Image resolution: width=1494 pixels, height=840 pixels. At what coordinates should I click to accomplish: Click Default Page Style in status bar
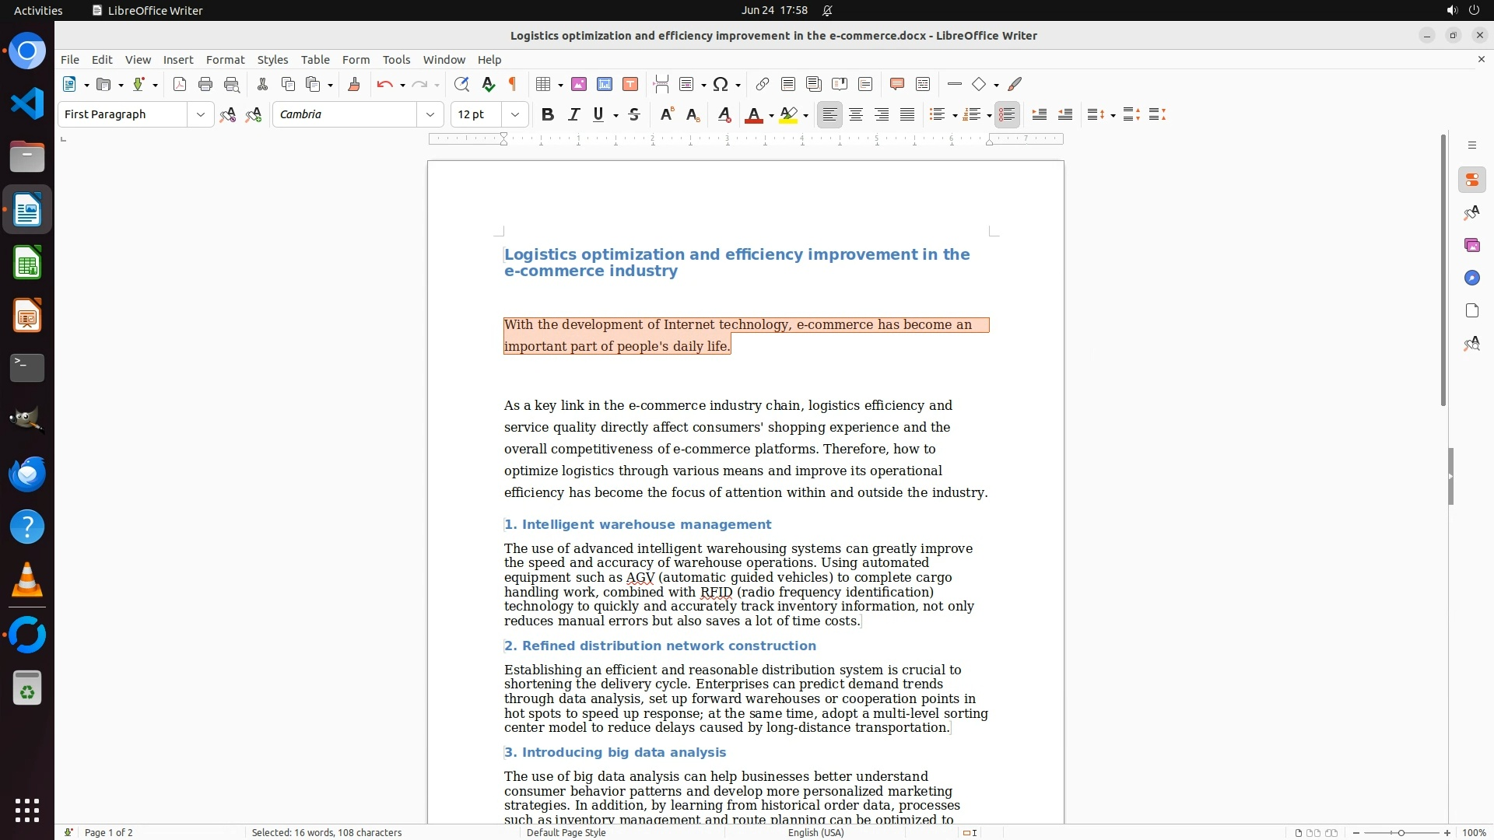point(566,832)
